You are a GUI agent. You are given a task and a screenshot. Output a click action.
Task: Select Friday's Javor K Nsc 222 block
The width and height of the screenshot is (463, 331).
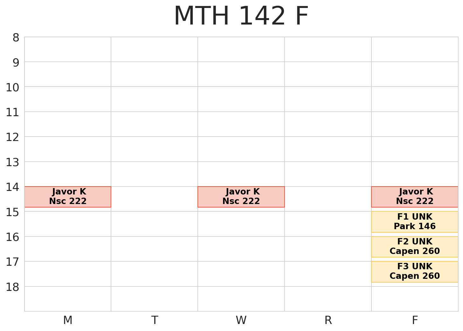point(415,197)
